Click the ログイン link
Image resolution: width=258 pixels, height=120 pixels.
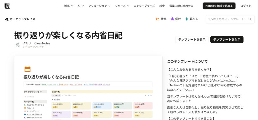click(x=246, y=6)
